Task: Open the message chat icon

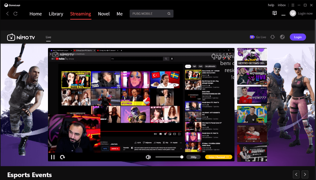Action: pos(274,13)
